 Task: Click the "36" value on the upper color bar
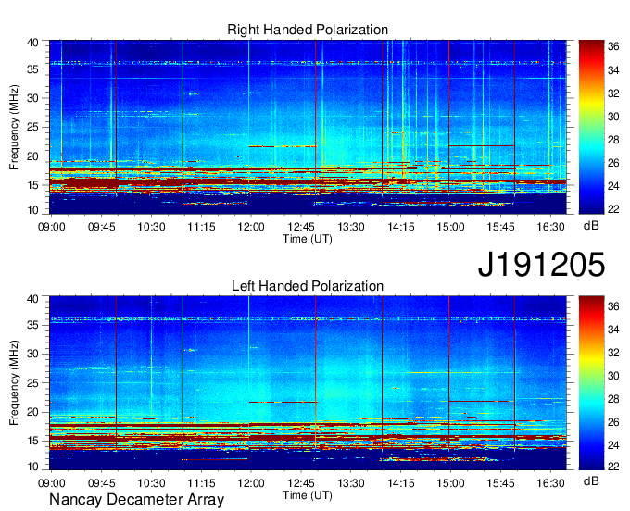(x=613, y=47)
